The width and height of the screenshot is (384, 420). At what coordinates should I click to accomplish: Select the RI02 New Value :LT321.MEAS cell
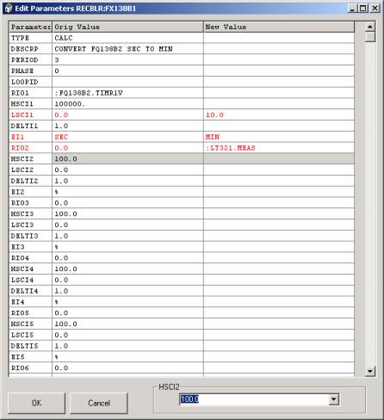279,148
